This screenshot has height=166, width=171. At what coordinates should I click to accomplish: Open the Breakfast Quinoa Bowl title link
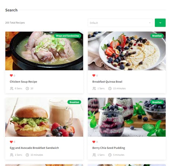[x=107, y=82]
